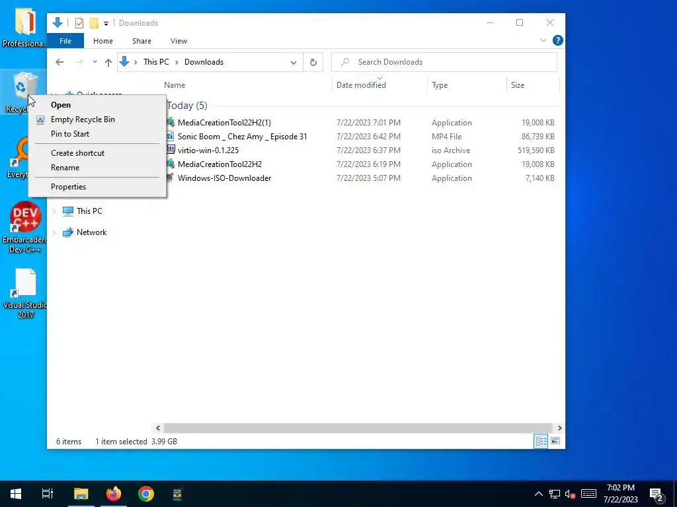Open the Recycle Bin via context menu Open
The height and width of the screenshot is (507, 677).
(60, 105)
